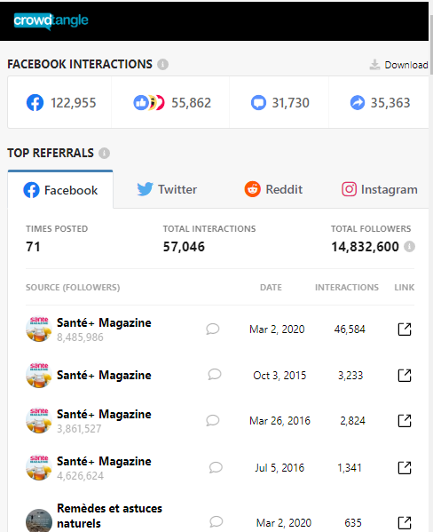Select the Instagram referrals tab
This screenshot has height=532, width=433.
point(380,189)
